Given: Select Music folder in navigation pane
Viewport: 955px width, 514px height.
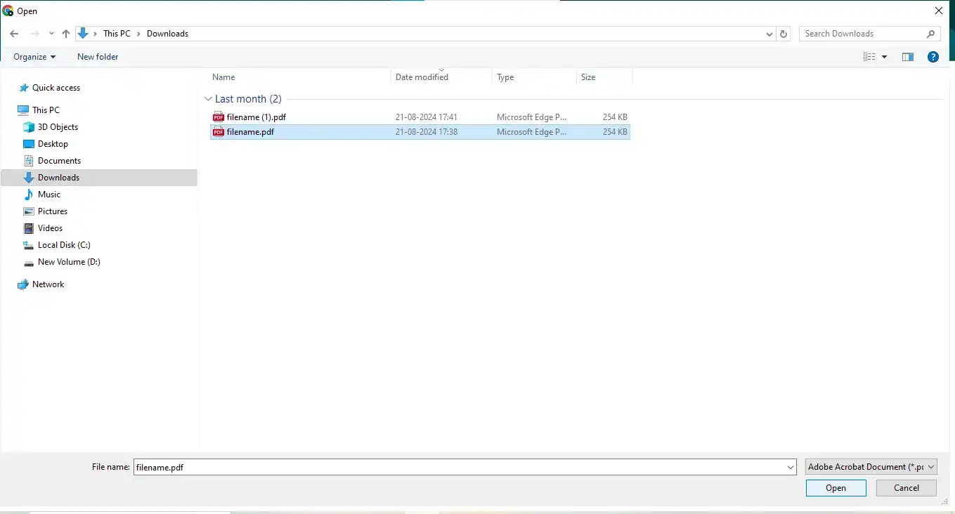Looking at the screenshot, I should point(48,195).
